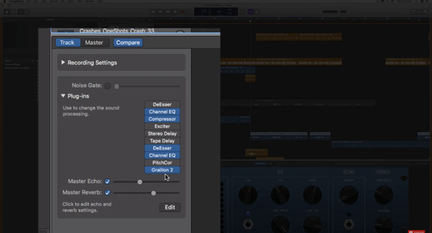Click the playhead marker in the ruler
The width and height of the screenshot is (432, 233).
click(250, 21)
